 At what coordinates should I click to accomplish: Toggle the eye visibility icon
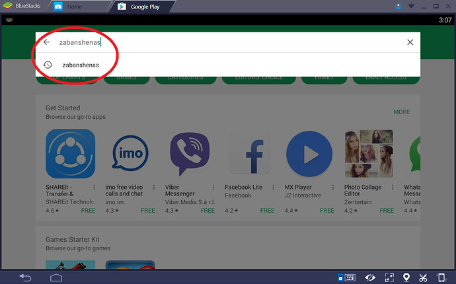pos(370,277)
